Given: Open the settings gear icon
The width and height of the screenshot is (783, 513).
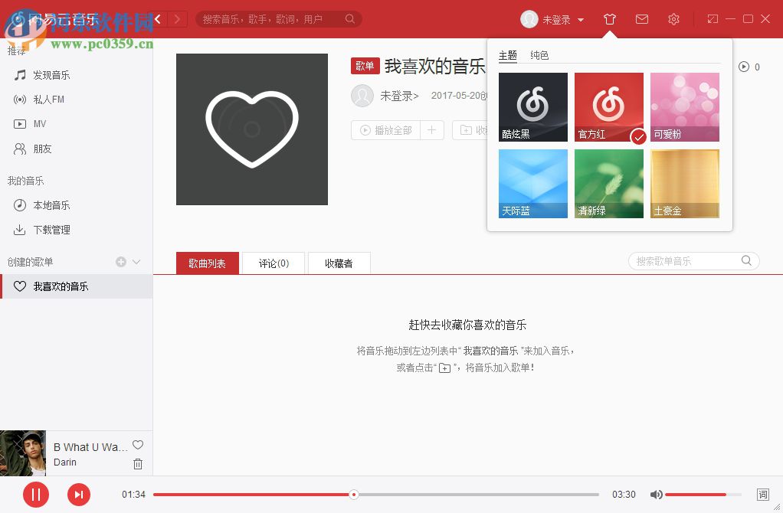Looking at the screenshot, I should tap(673, 19).
